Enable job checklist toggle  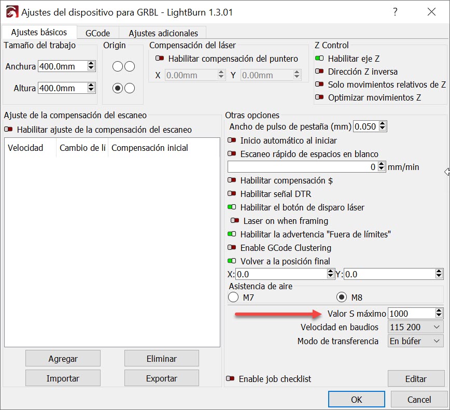[x=230, y=379]
